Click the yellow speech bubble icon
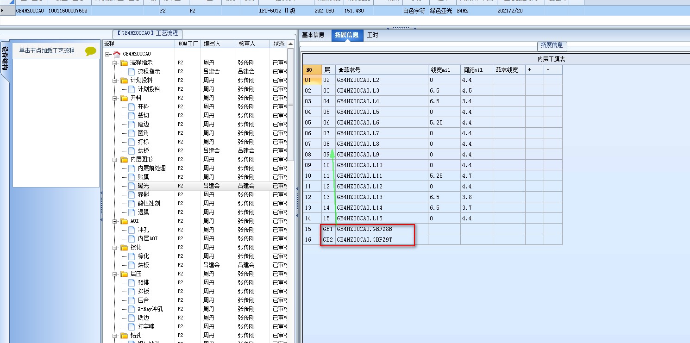The width and height of the screenshot is (690, 343). (x=91, y=51)
